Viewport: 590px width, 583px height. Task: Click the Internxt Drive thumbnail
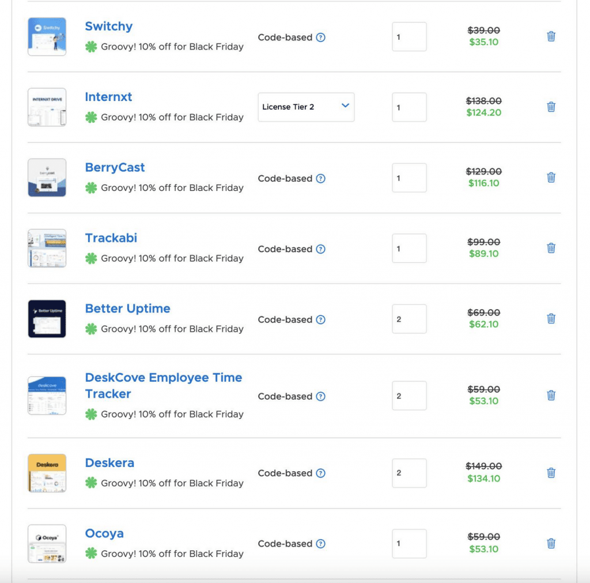pyautogui.click(x=47, y=107)
